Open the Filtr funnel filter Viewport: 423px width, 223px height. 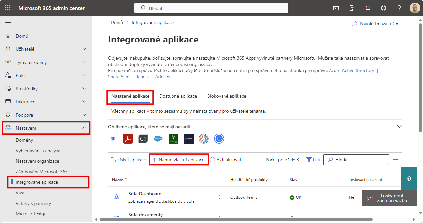[x=313, y=160]
